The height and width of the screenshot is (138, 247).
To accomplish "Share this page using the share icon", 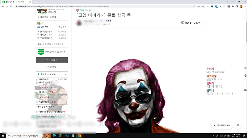I will tap(199, 6).
